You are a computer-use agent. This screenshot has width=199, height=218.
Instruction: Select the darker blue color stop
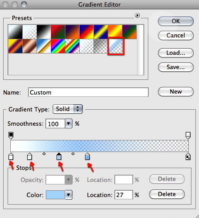click(87, 156)
